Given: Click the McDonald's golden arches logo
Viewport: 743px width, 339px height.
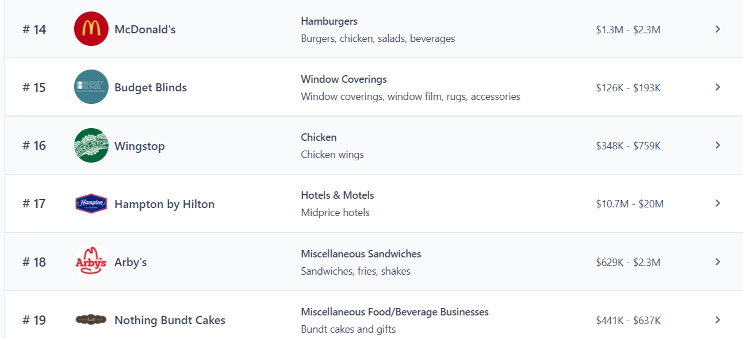Looking at the screenshot, I should pos(91,29).
